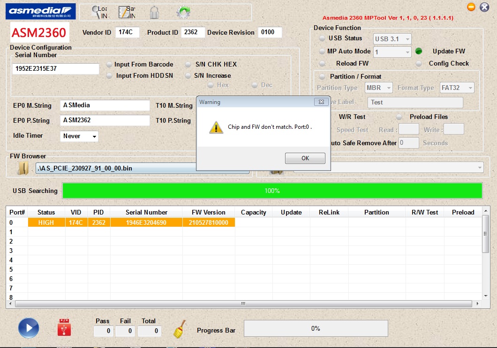Enable the S/N Increase option
This screenshot has width=497, height=348.
click(188, 76)
